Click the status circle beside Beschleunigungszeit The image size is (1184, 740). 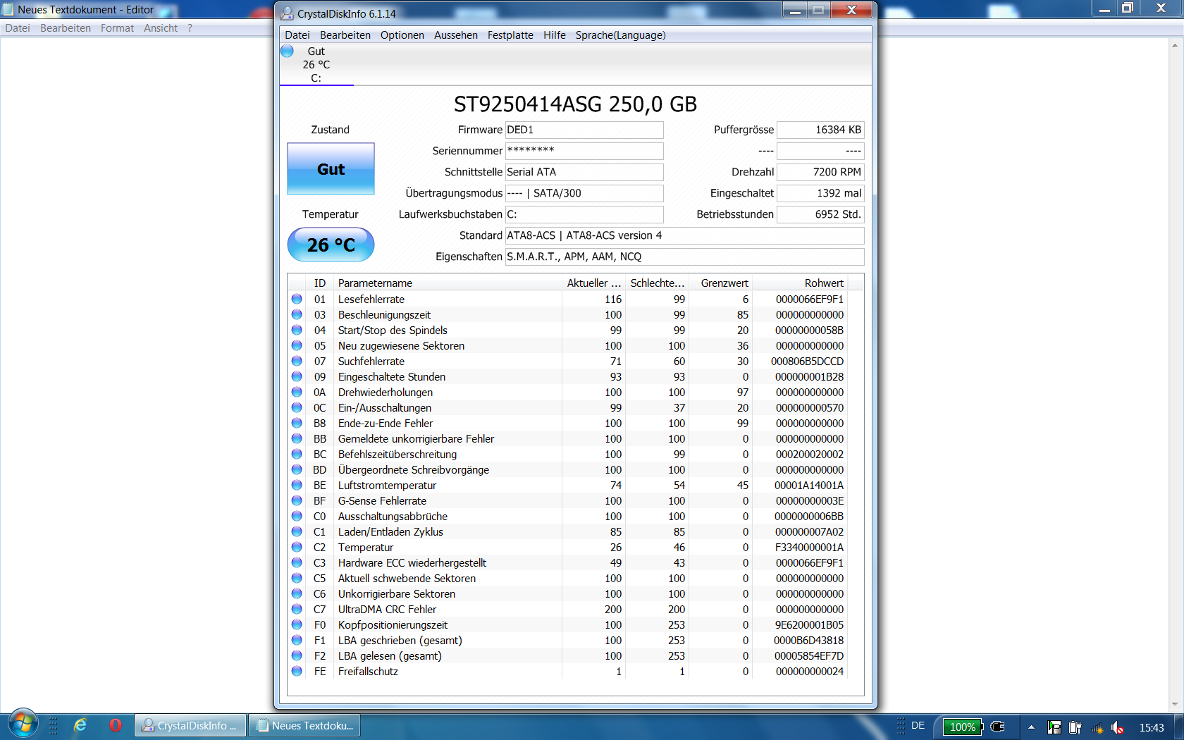pos(297,314)
